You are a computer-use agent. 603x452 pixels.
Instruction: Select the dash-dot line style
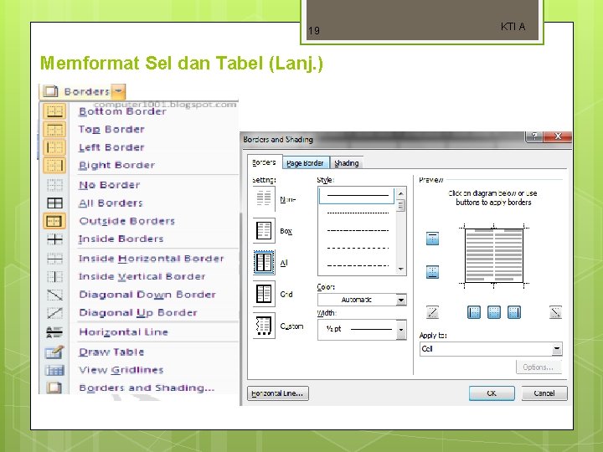pyautogui.click(x=358, y=230)
